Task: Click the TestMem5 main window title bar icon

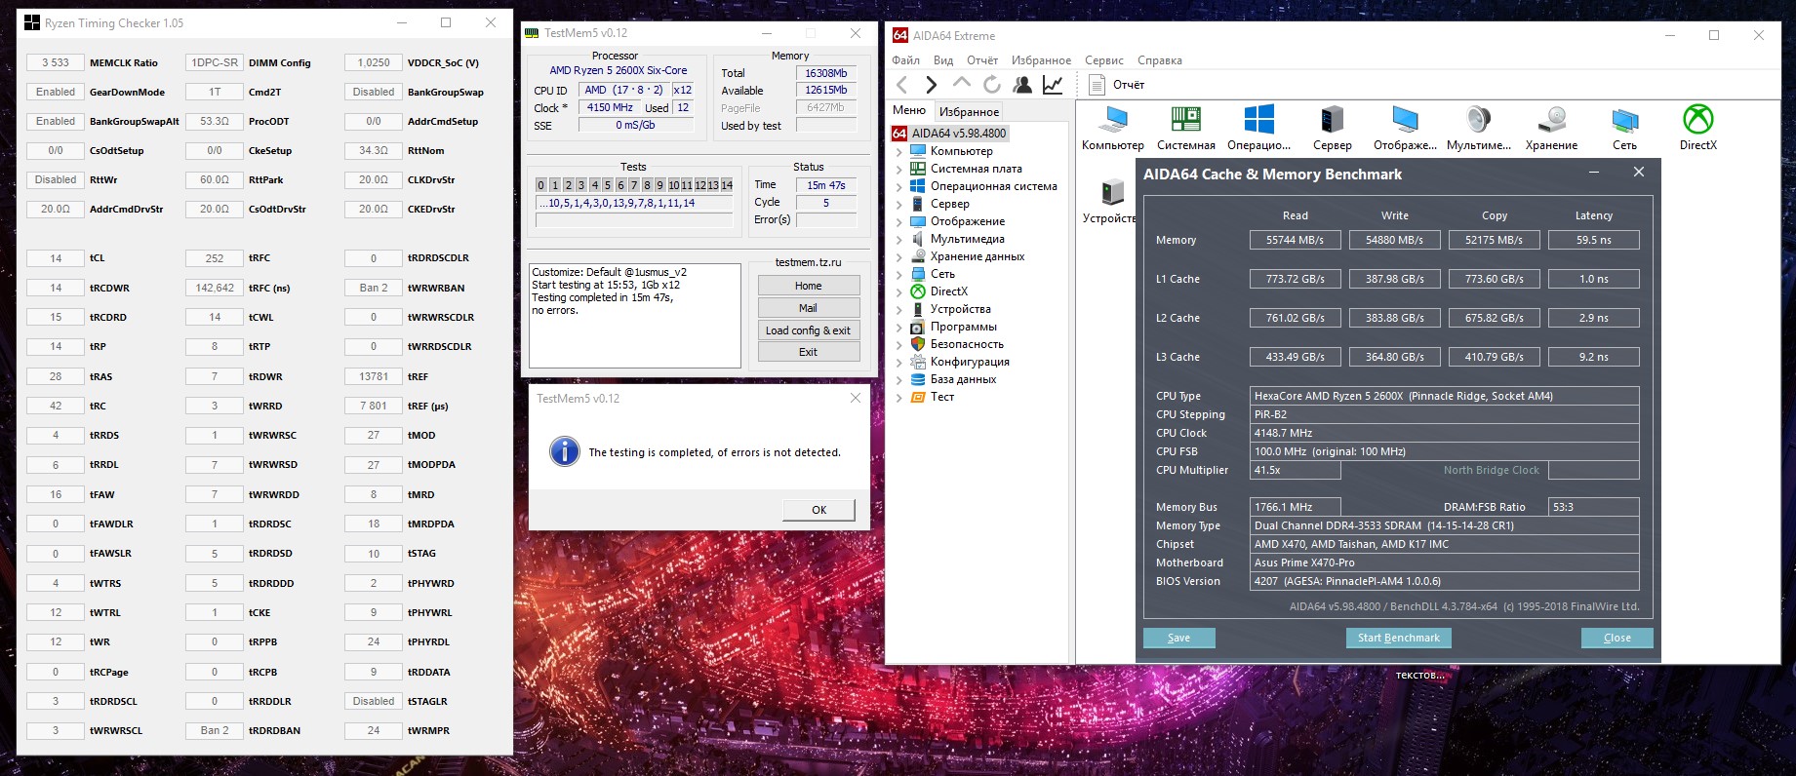Action: click(x=532, y=33)
